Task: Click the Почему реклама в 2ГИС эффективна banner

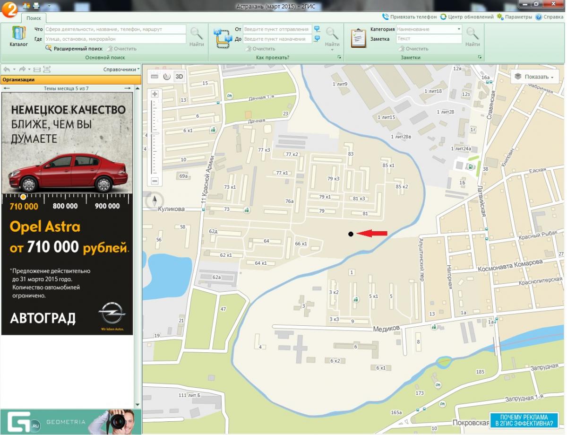Action: (524, 420)
